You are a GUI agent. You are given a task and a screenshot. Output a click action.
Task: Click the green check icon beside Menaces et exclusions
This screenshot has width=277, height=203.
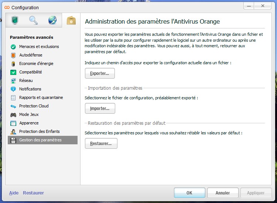13,47
